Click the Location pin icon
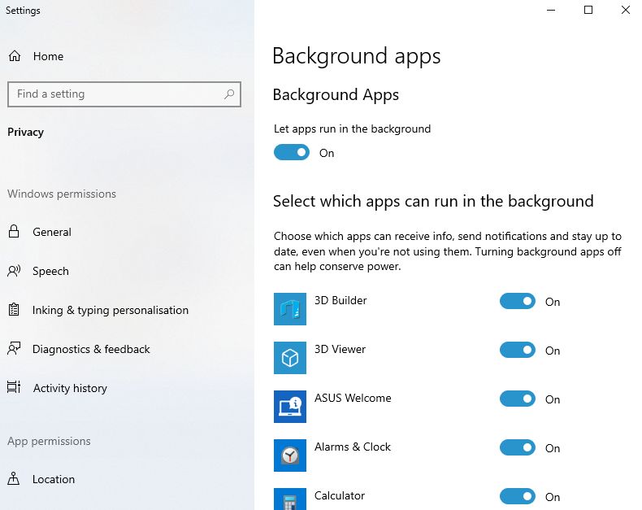 (14, 479)
